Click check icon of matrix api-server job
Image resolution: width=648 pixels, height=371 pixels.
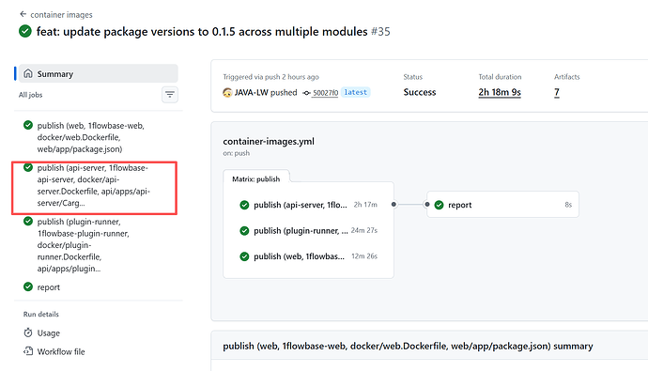tap(245, 205)
